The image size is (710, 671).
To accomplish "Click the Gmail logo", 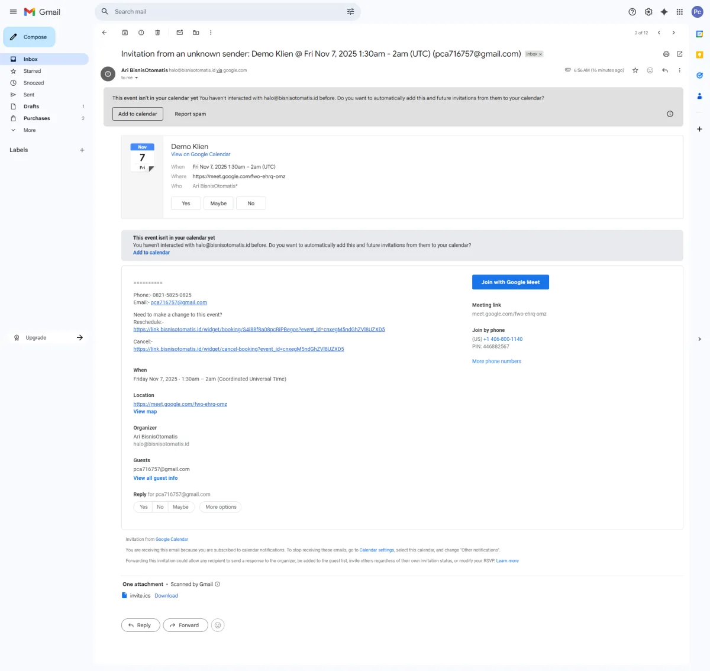I will [x=42, y=12].
